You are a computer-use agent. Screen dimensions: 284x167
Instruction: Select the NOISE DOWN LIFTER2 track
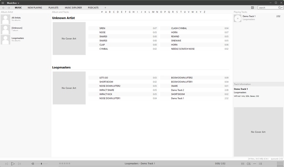123,86
